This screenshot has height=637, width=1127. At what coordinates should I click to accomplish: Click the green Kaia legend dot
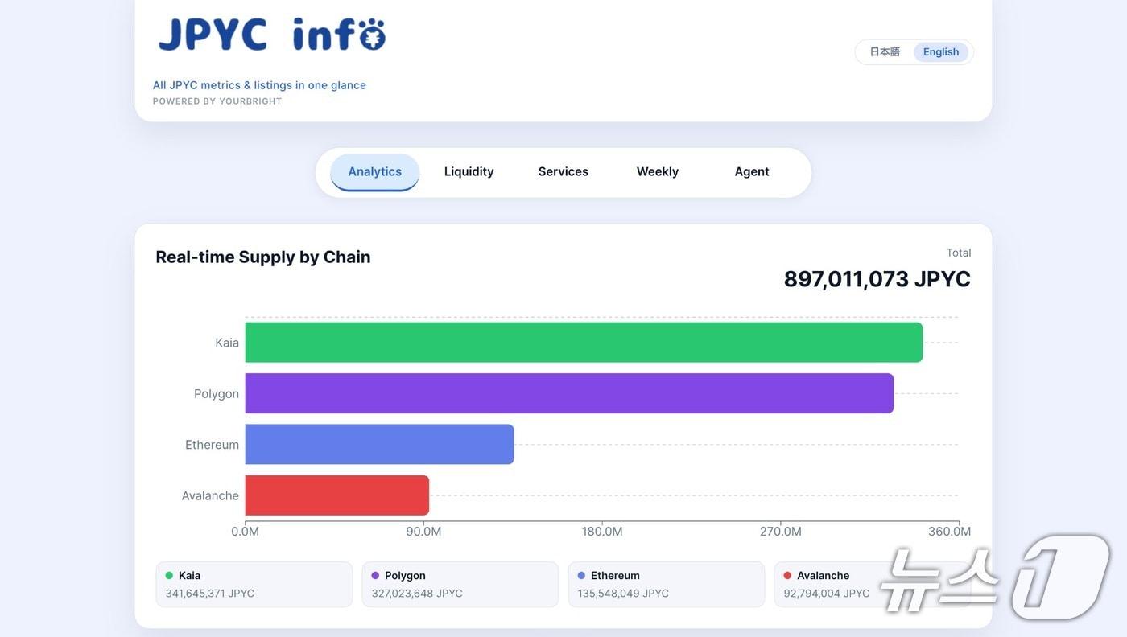click(169, 575)
